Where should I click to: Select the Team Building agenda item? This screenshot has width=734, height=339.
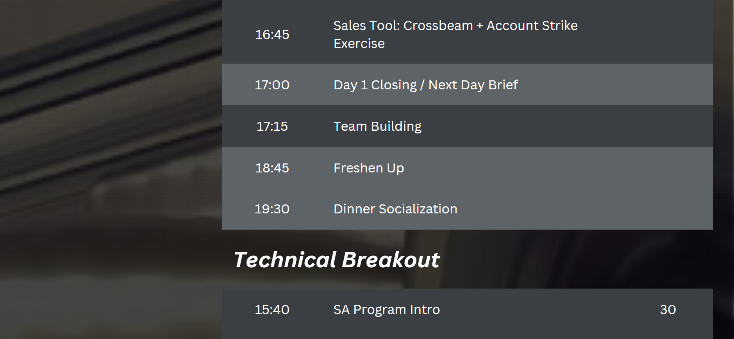coord(377,126)
